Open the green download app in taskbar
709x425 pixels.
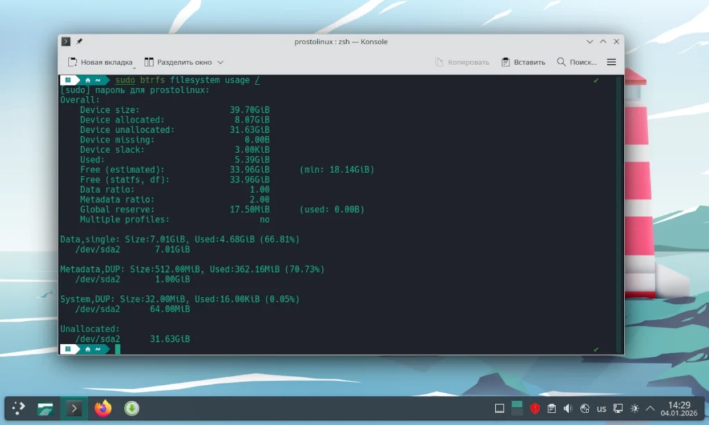[132, 408]
